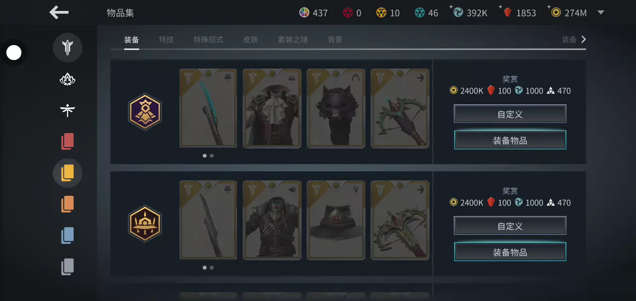Select the orange card stack sidebar icon
Image resolution: width=636 pixels, height=301 pixels.
[x=68, y=204]
